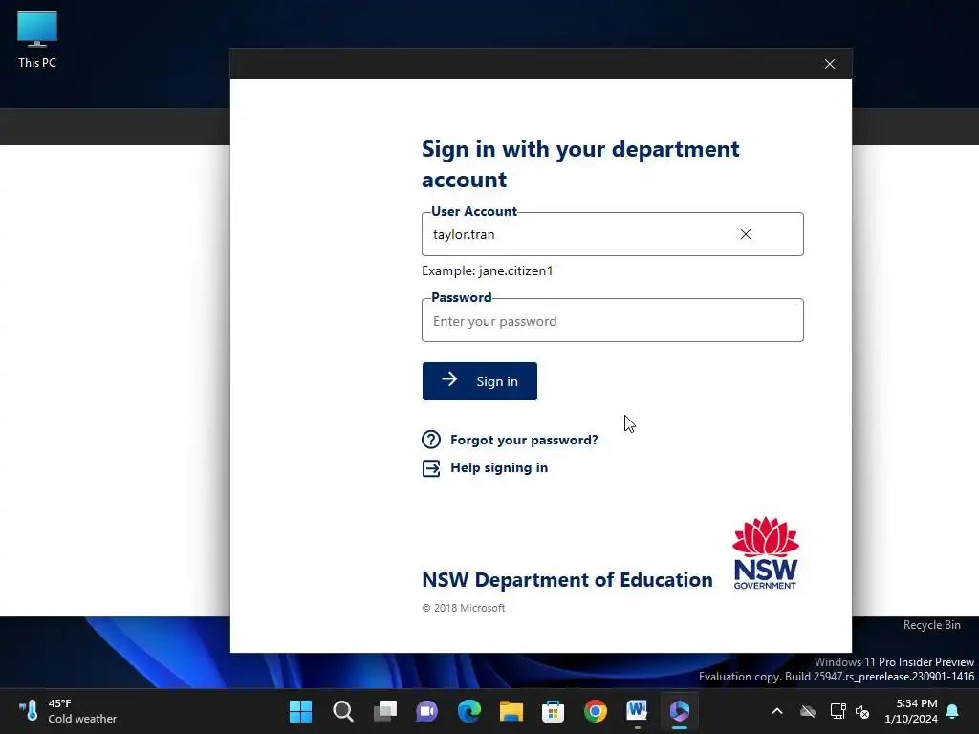Click the Sign in button
This screenshot has height=734, width=979.
tap(480, 381)
